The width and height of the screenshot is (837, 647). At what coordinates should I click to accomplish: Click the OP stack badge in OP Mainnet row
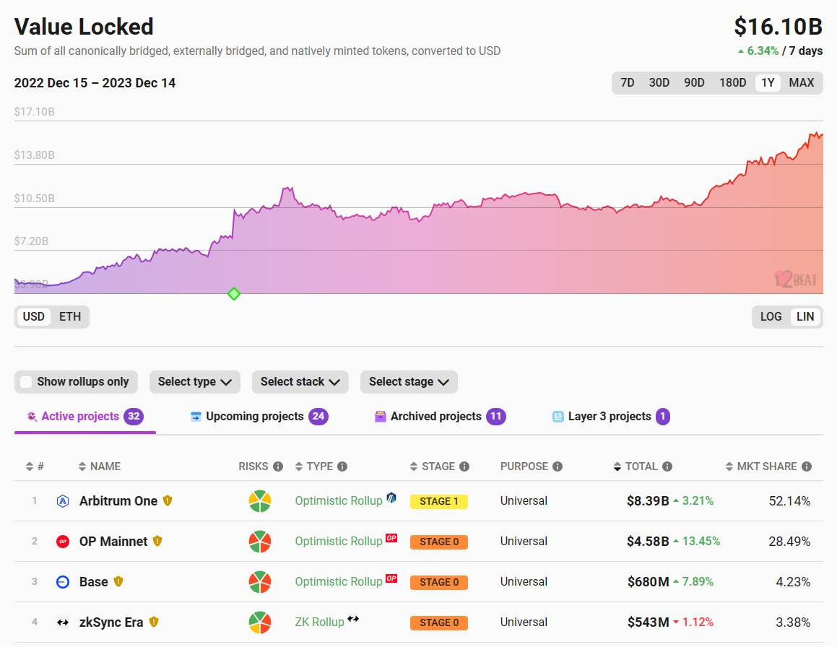(391, 537)
